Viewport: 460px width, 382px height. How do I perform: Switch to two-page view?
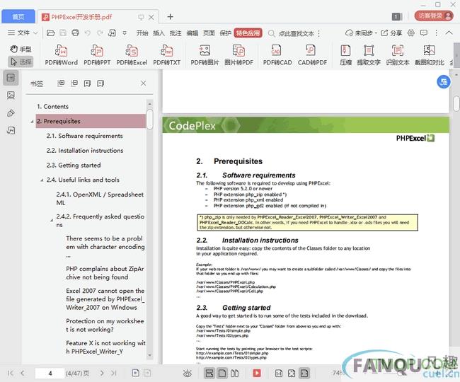pyautogui.click(x=235, y=373)
